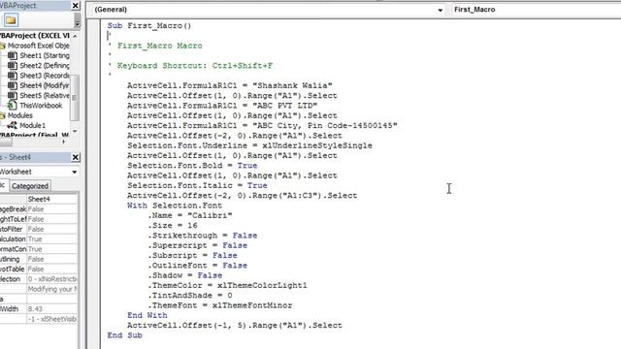The width and height of the screenshot is (621, 349).
Task: Click the Project Explorer toolbar overflow arrow
Action: click(78, 19)
